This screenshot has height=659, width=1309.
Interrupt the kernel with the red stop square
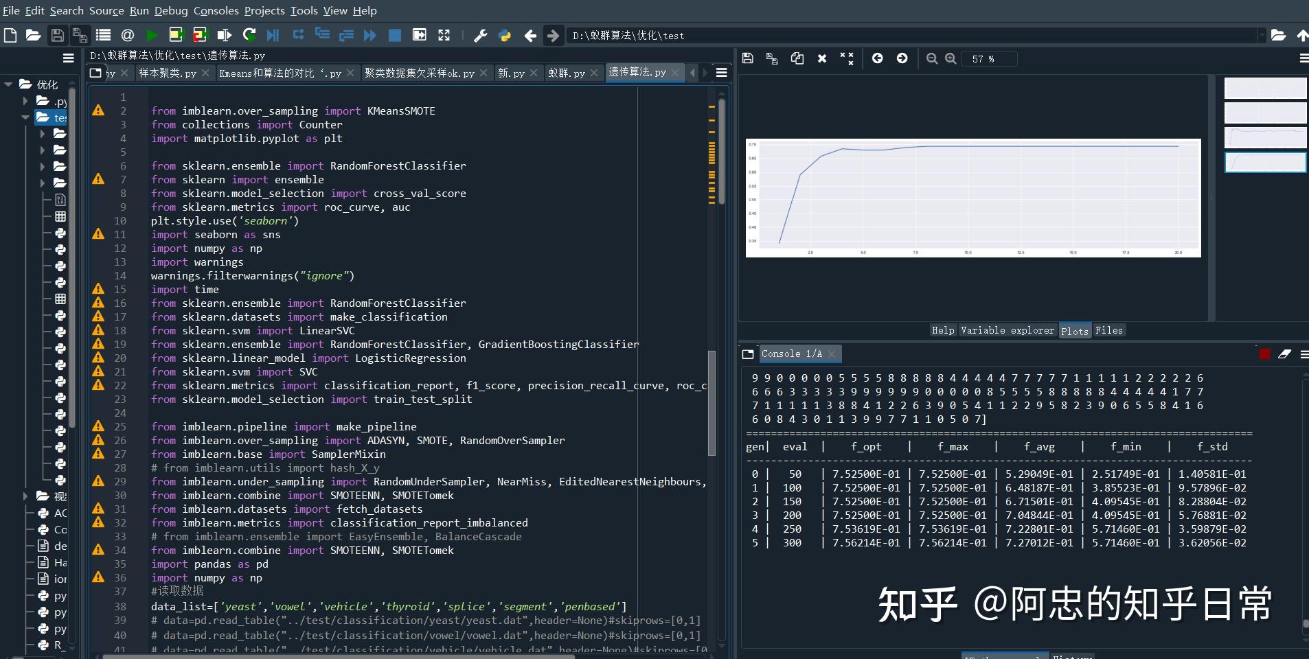pyautogui.click(x=1264, y=354)
